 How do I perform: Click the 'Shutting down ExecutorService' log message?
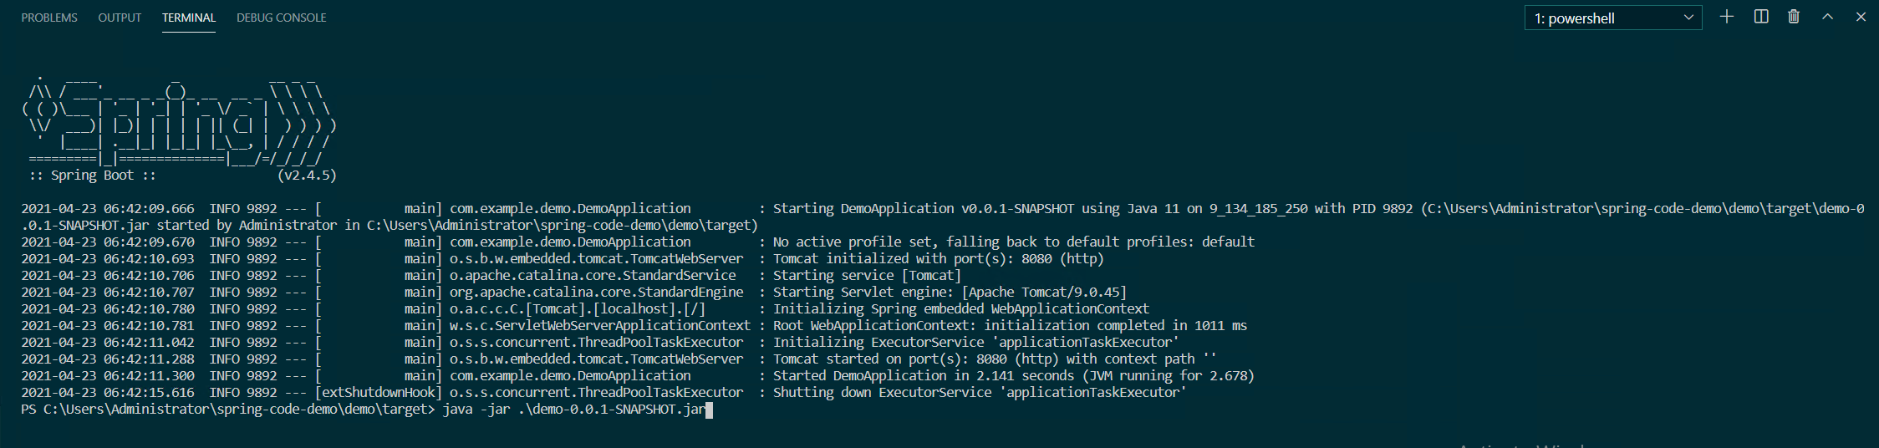coord(979,393)
